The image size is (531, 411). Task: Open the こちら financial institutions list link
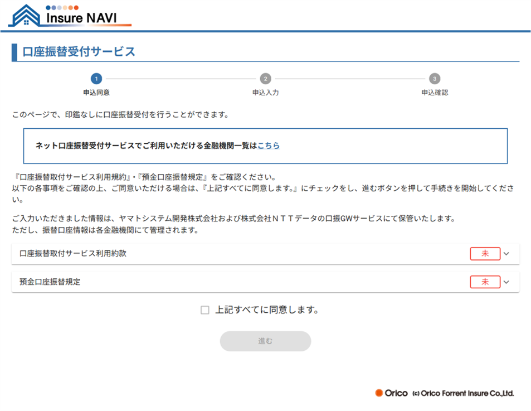click(269, 146)
